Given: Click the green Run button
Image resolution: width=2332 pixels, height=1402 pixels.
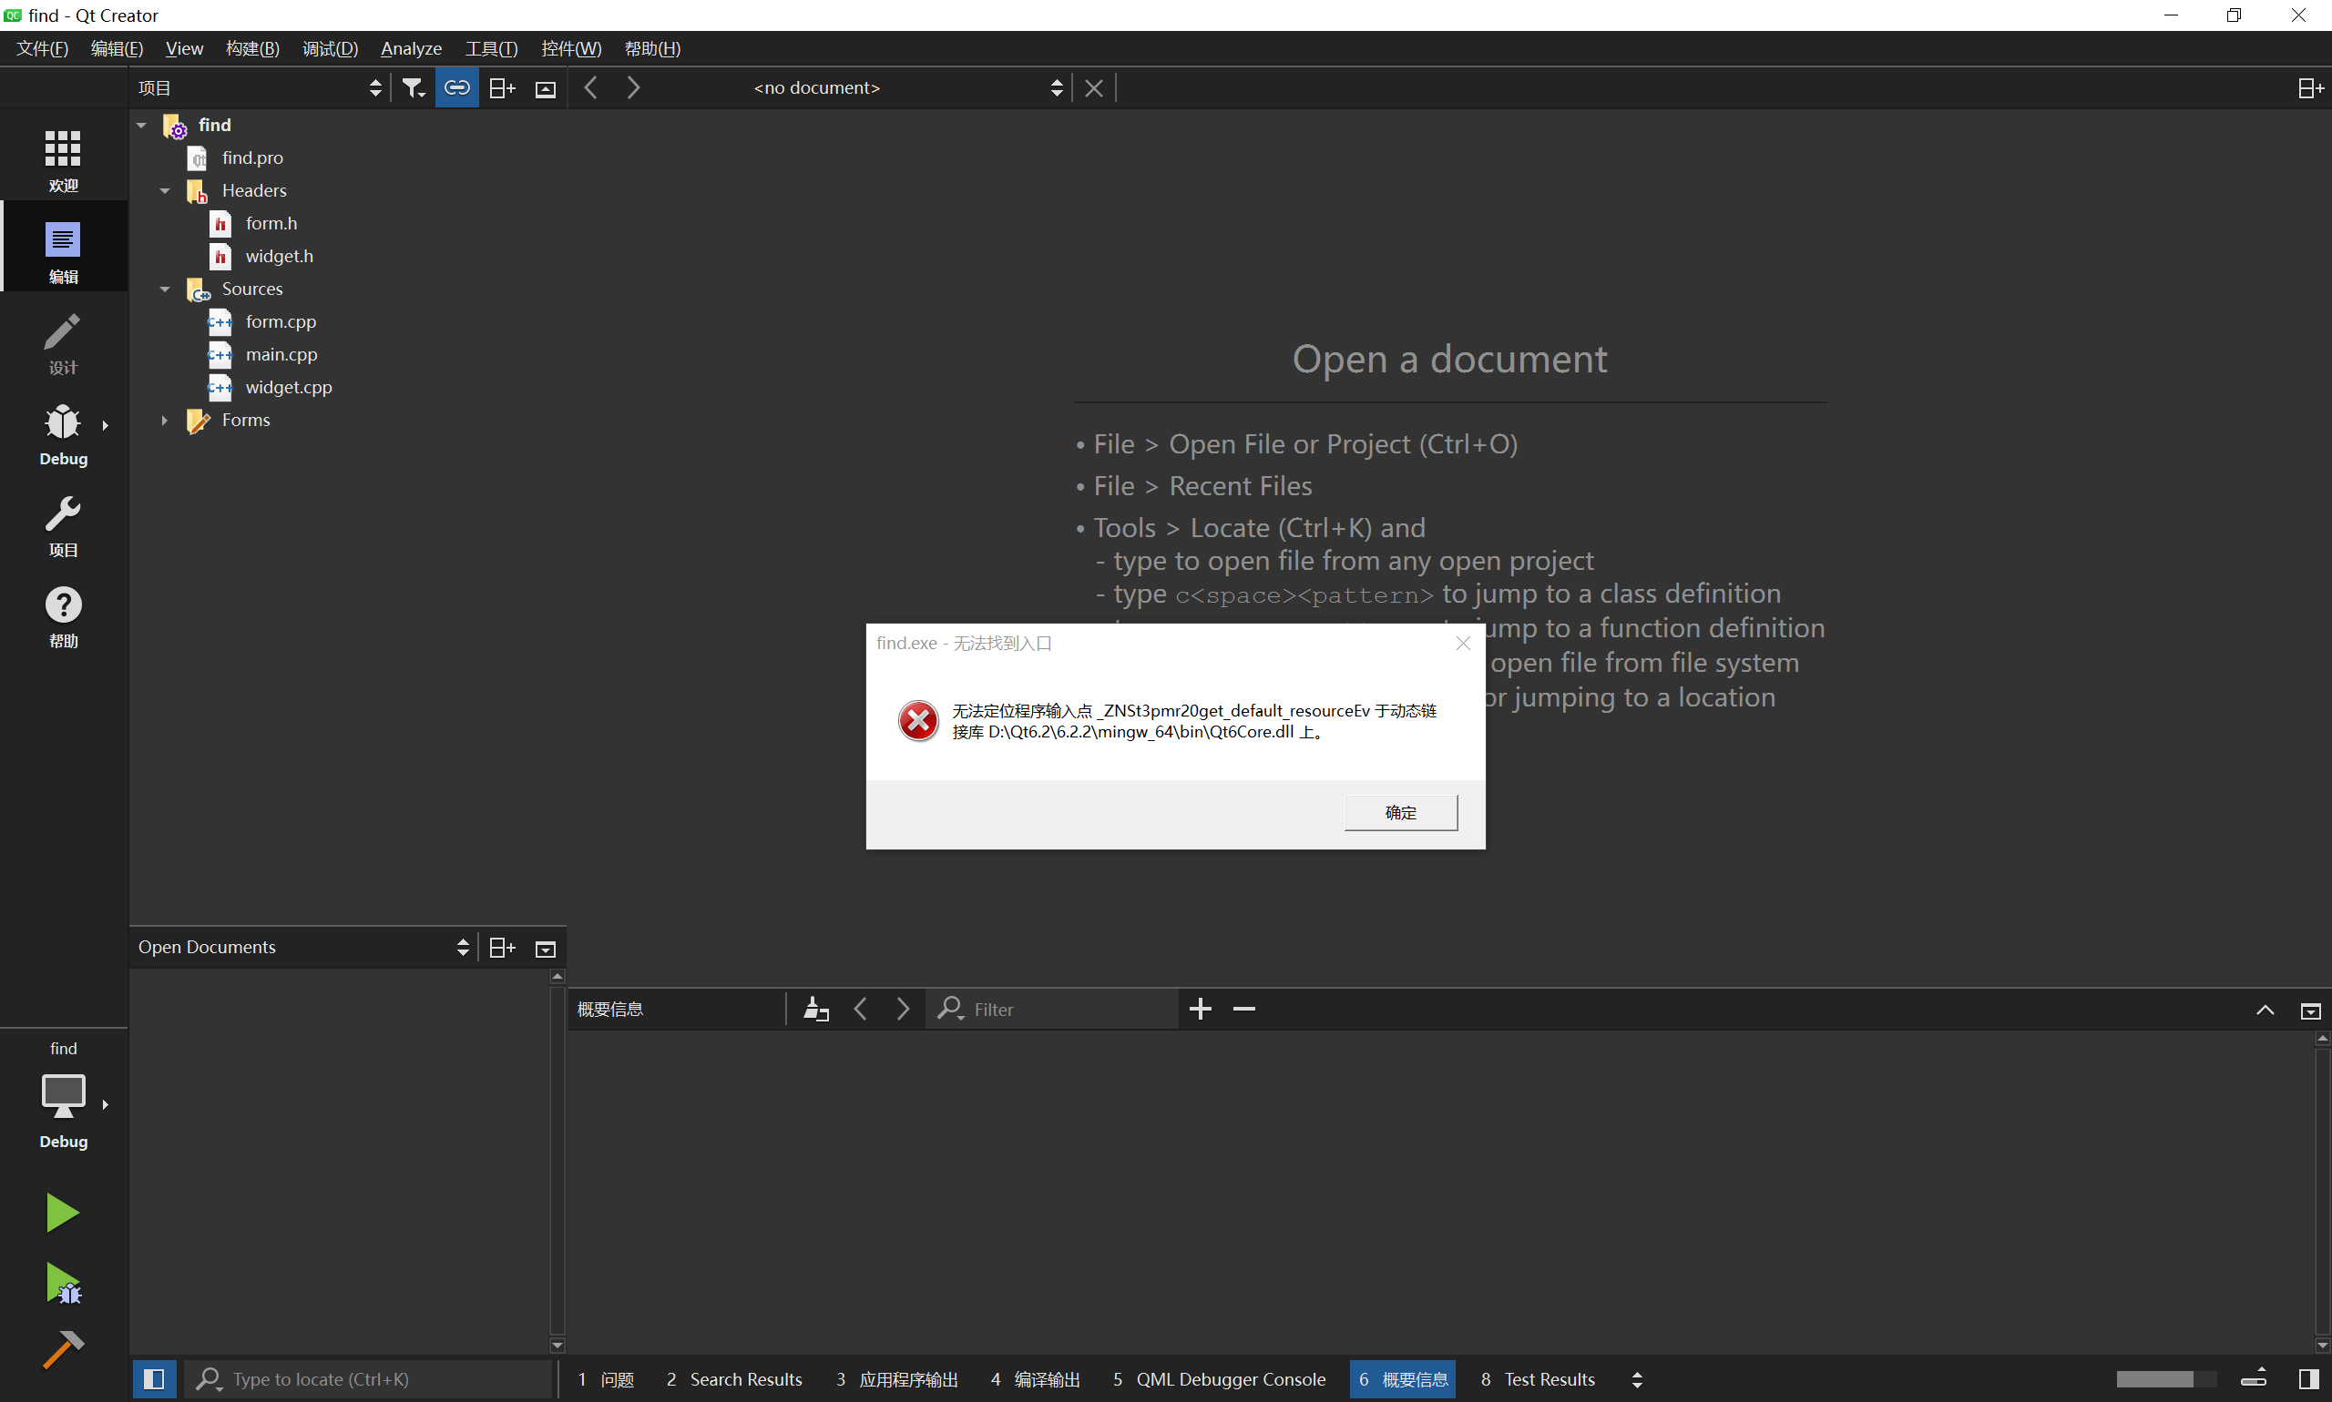Looking at the screenshot, I should click(x=62, y=1212).
